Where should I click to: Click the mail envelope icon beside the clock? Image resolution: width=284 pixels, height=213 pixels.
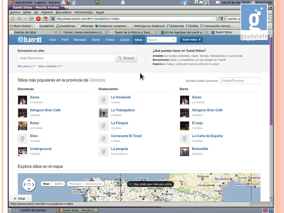pos(218,2)
